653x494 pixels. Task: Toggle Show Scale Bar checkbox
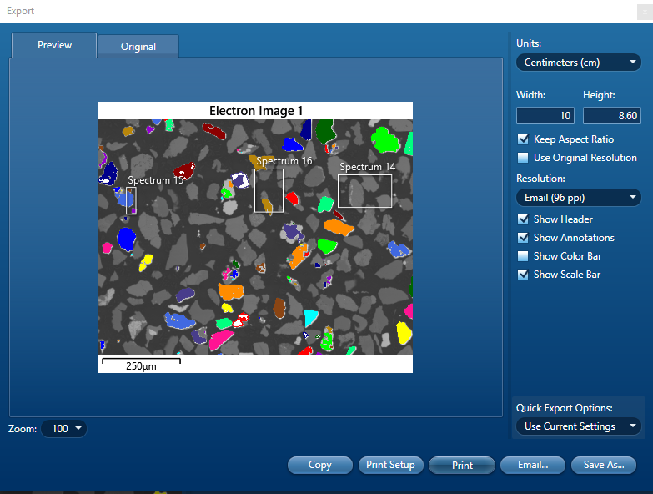(523, 275)
